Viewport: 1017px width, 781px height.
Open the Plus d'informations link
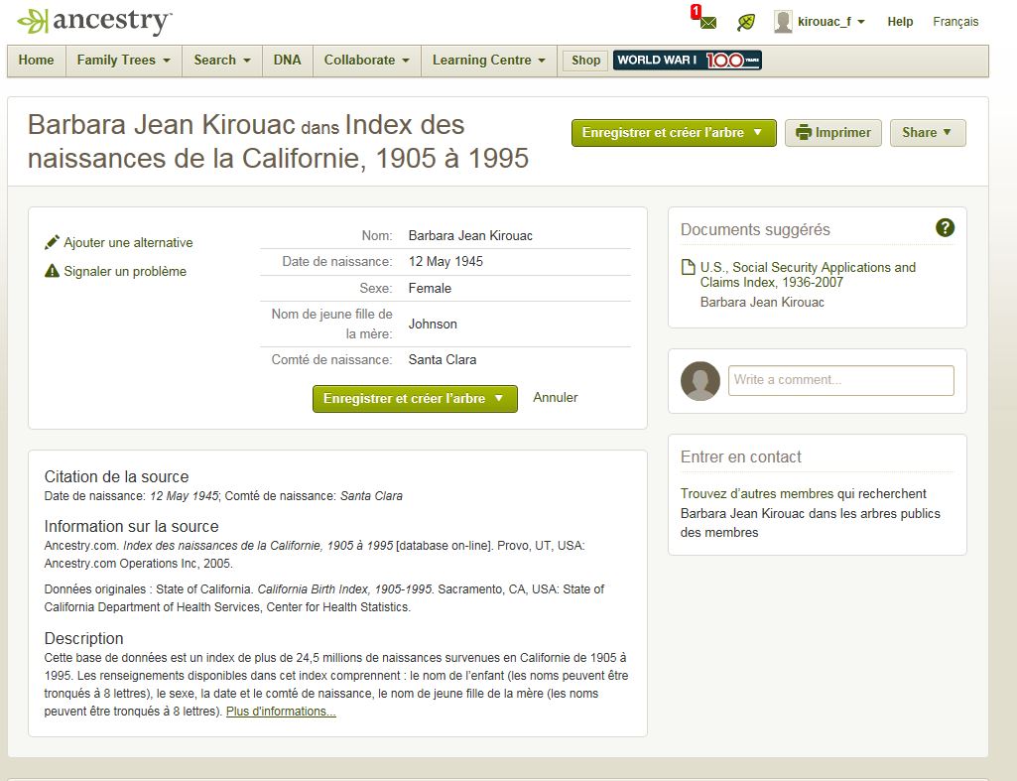coord(281,711)
